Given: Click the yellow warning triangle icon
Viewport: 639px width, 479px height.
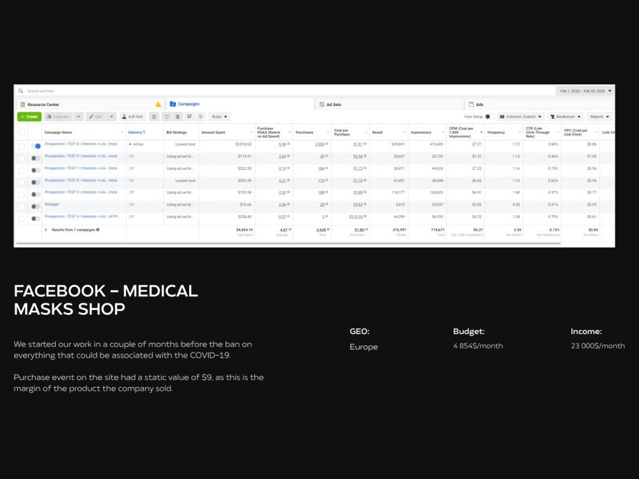Looking at the screenshot, I should [158, 105].
